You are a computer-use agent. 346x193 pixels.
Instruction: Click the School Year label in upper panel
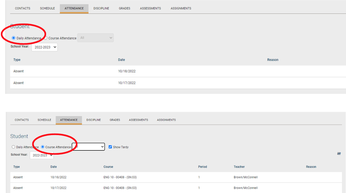click(20, 47)
